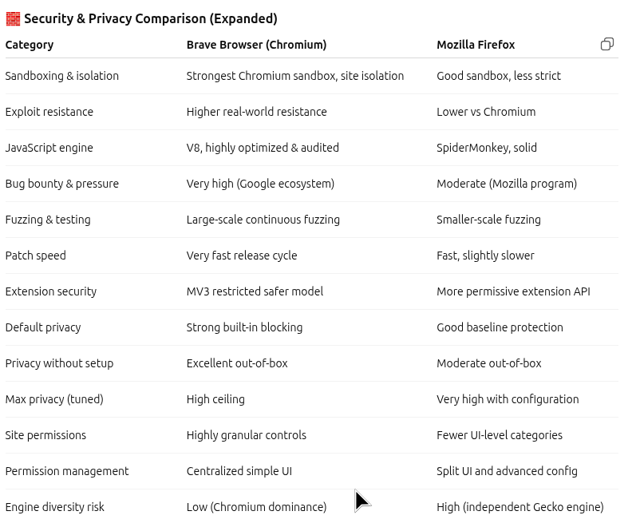Image resolution: width=644 pixels, height=531 pixels.
Task: Click MV3 restricted safer model text
Action: (255, 291)
